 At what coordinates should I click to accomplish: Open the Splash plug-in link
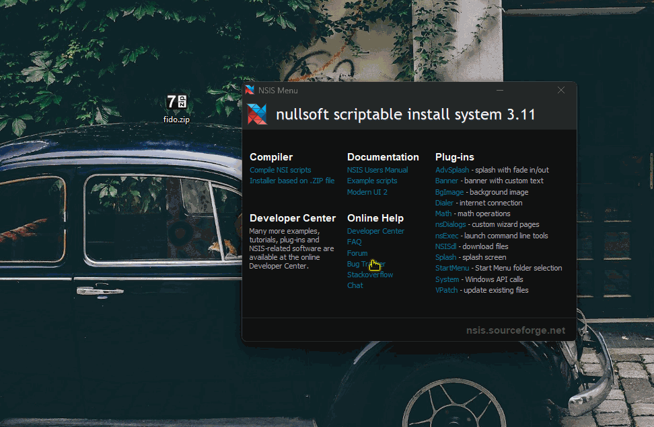(x=445, y=257)
